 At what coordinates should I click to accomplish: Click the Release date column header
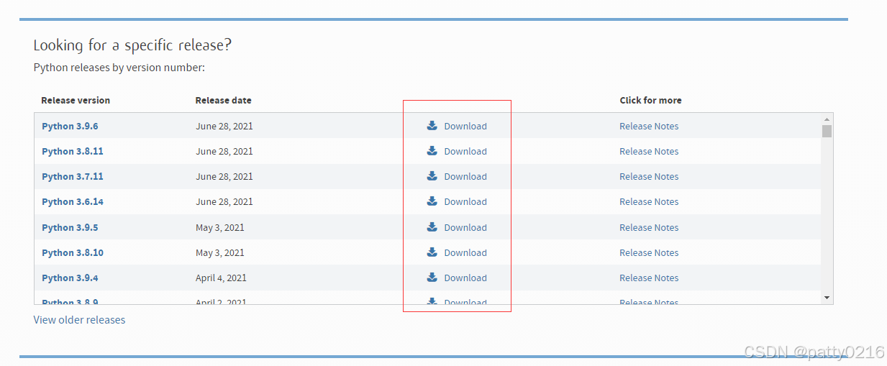pos(223,100)
